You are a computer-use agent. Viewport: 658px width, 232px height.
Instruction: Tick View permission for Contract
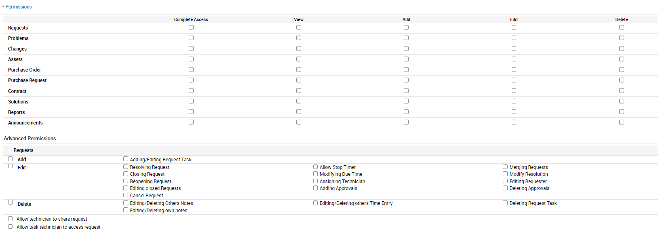[299, 91]
